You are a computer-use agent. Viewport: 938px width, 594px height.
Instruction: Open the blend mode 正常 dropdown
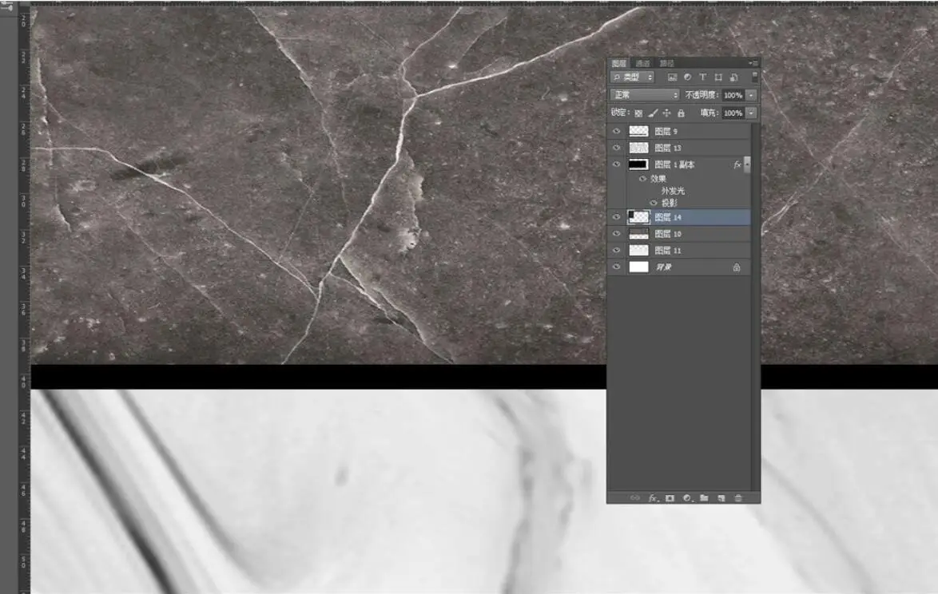click(644, 95)
